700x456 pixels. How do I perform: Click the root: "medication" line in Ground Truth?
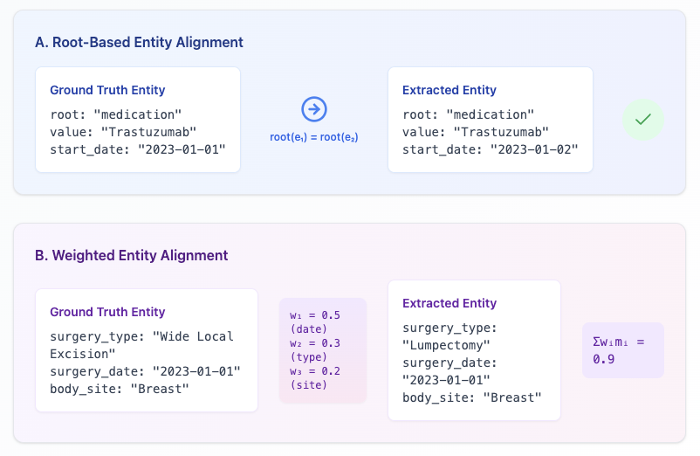[115, 114]
